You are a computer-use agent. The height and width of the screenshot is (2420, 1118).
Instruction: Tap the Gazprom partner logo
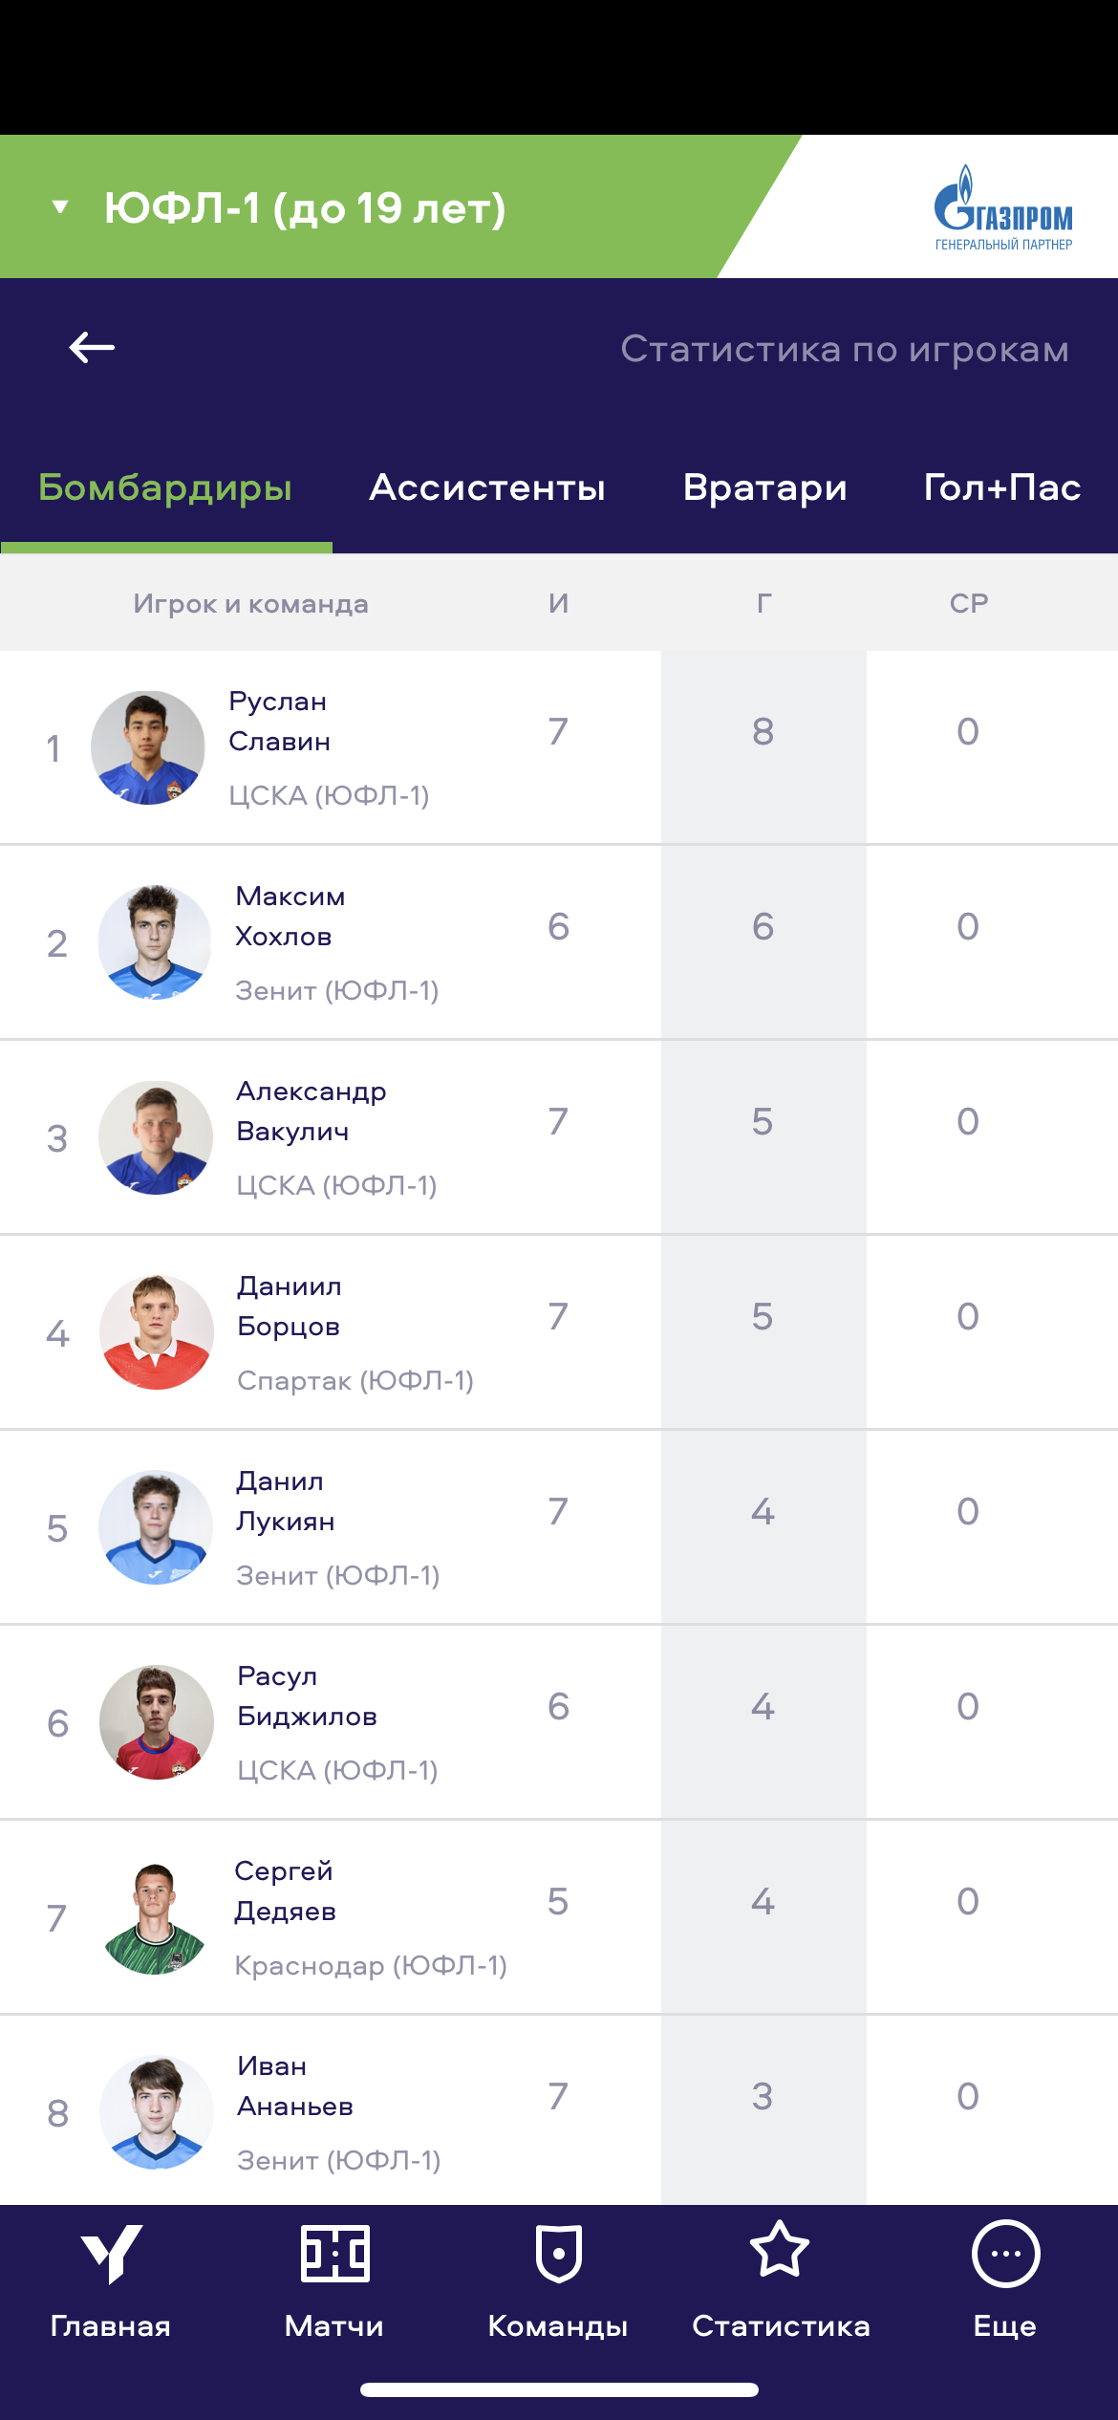pos(1003,207)
